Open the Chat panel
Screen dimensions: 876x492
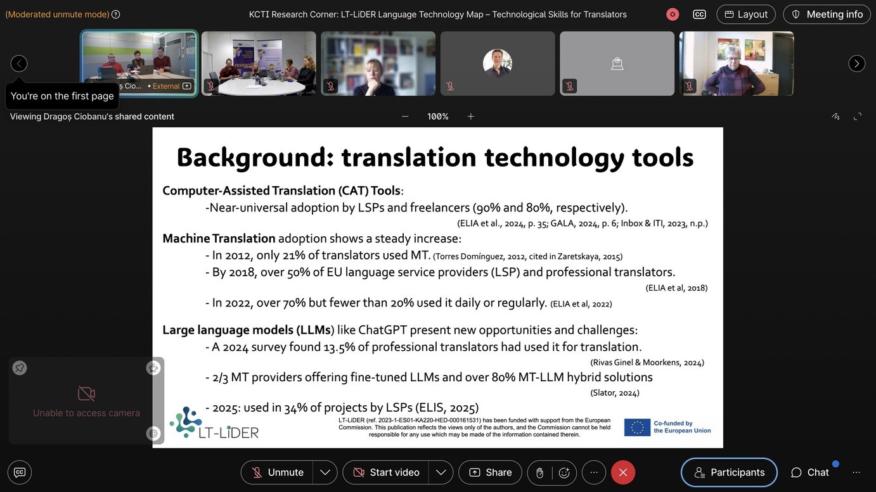pyautogui.click(x=809, y=472)
